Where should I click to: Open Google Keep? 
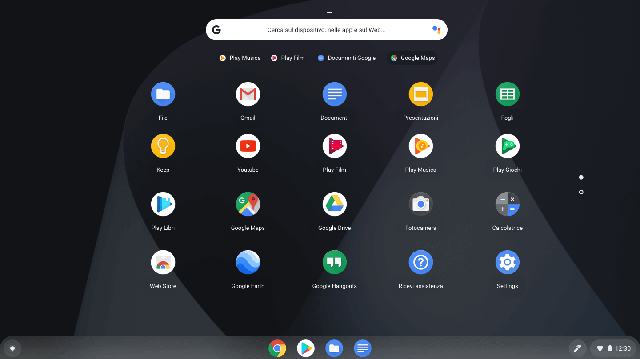coord(163,146)
